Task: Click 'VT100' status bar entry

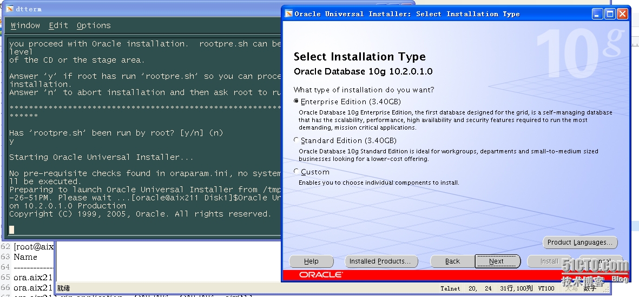Action: pos(546,288)
